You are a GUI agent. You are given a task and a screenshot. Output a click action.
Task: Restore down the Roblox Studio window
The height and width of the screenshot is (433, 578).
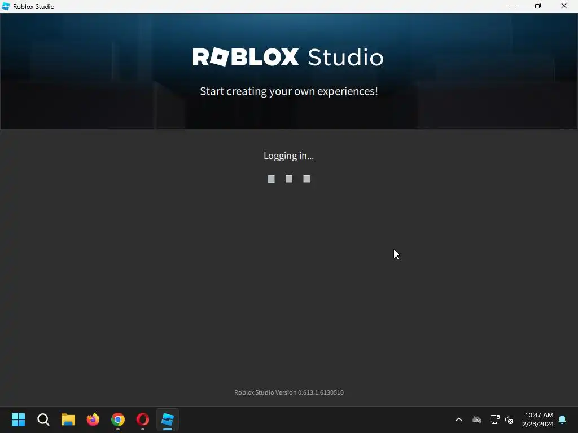(x=538, y=6)
